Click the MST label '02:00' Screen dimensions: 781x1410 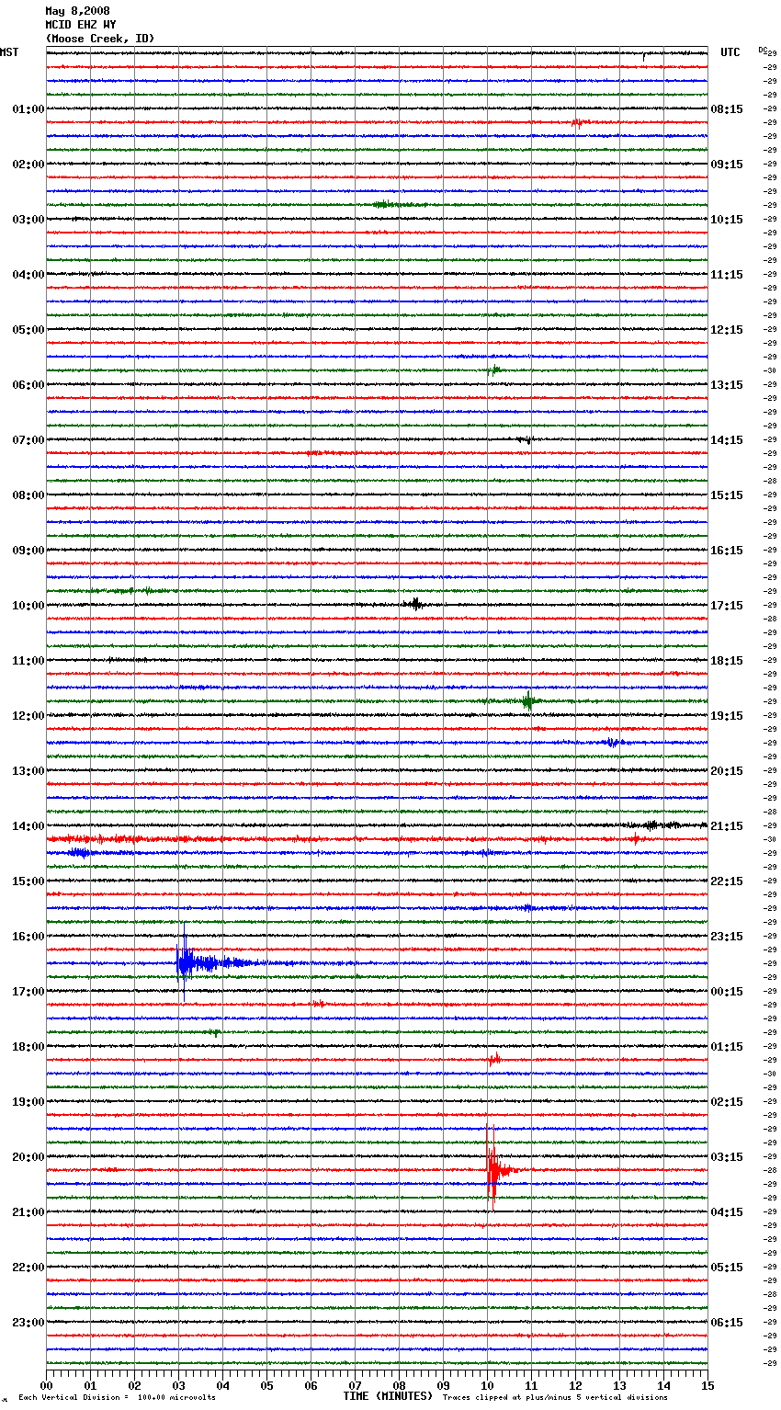(x=28, y=165)
